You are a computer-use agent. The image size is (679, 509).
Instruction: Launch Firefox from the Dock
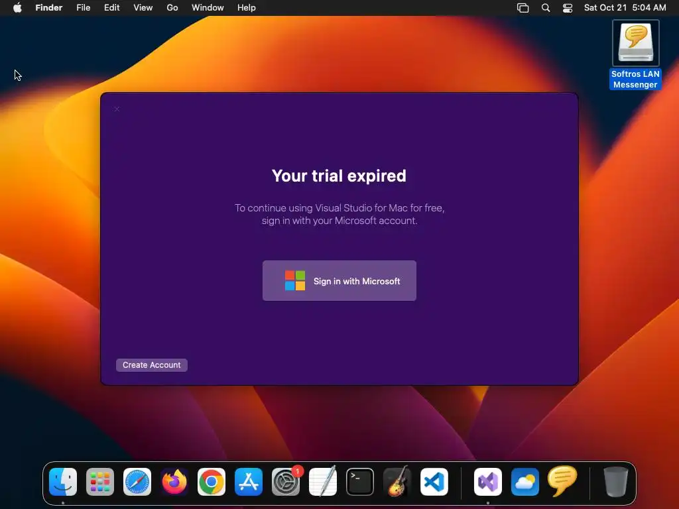tap(174, 482)
